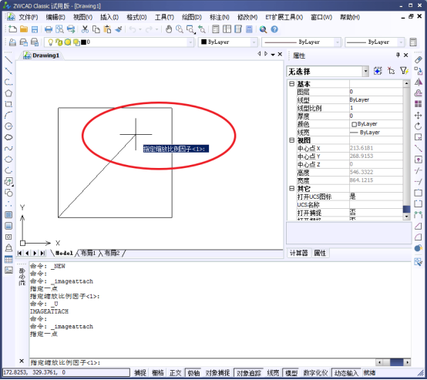This screenshot has height=380, width=427.
Task: Select the Polygon draw tool
Action: (8, 93)
